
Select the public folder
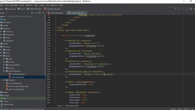click(x=4, y=44)
